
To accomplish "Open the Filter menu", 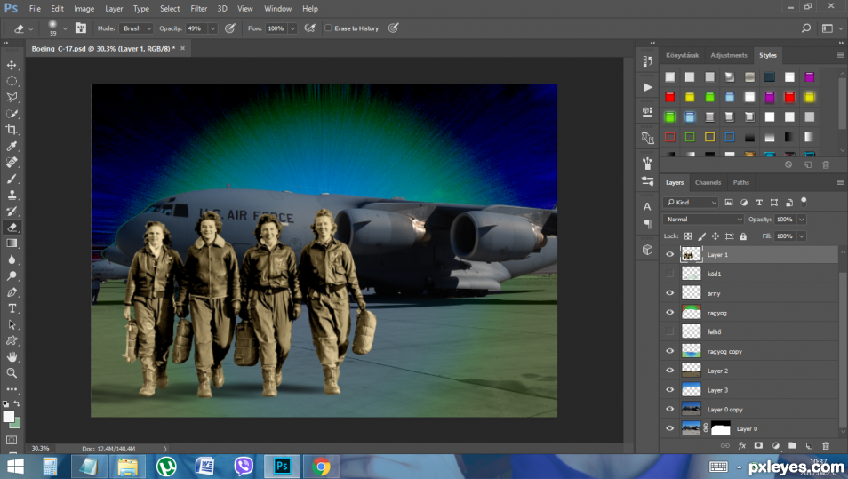I will [x=198, y=9].
